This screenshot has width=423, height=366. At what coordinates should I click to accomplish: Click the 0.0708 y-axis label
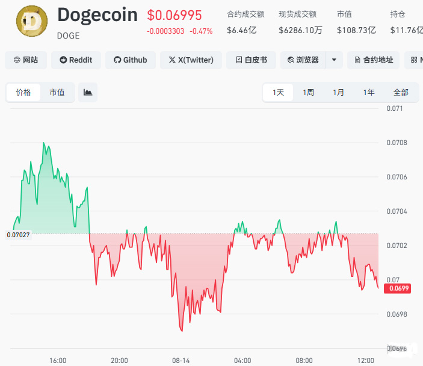pos(397,143)
